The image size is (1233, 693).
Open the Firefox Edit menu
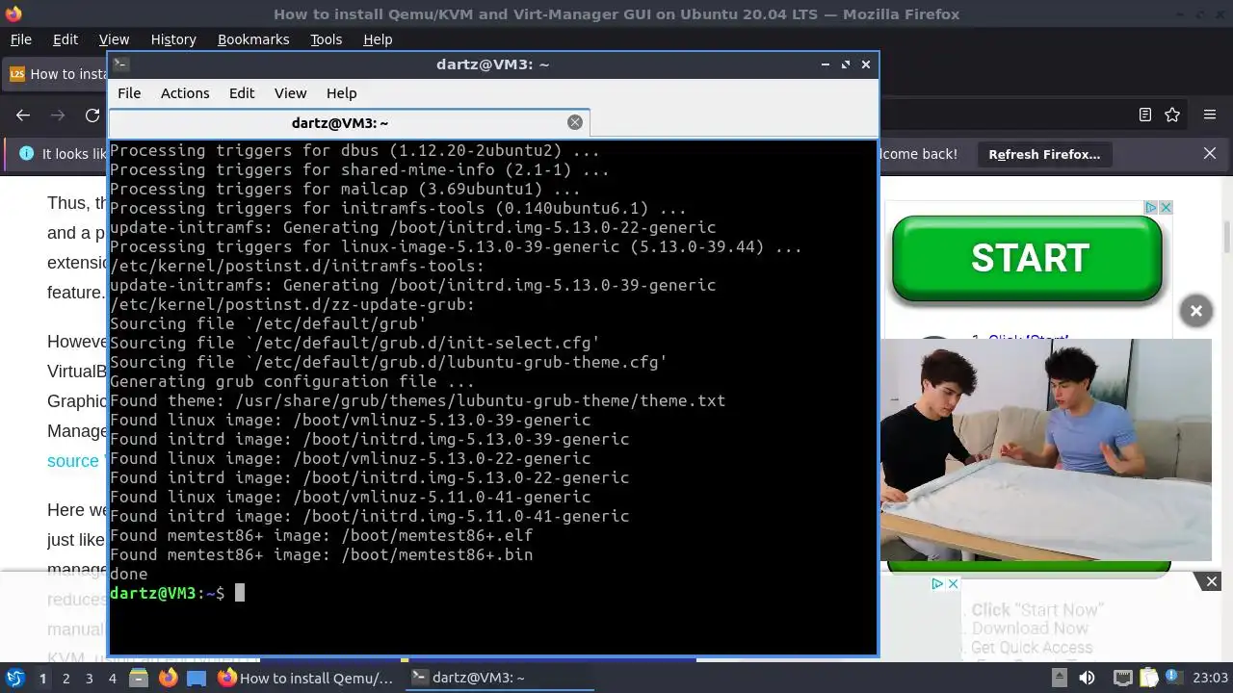[x=66, y=39]
